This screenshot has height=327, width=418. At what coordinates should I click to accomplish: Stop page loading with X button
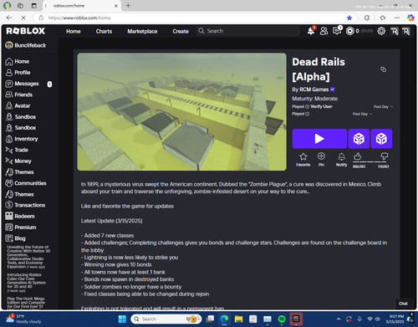pos(23,18)
